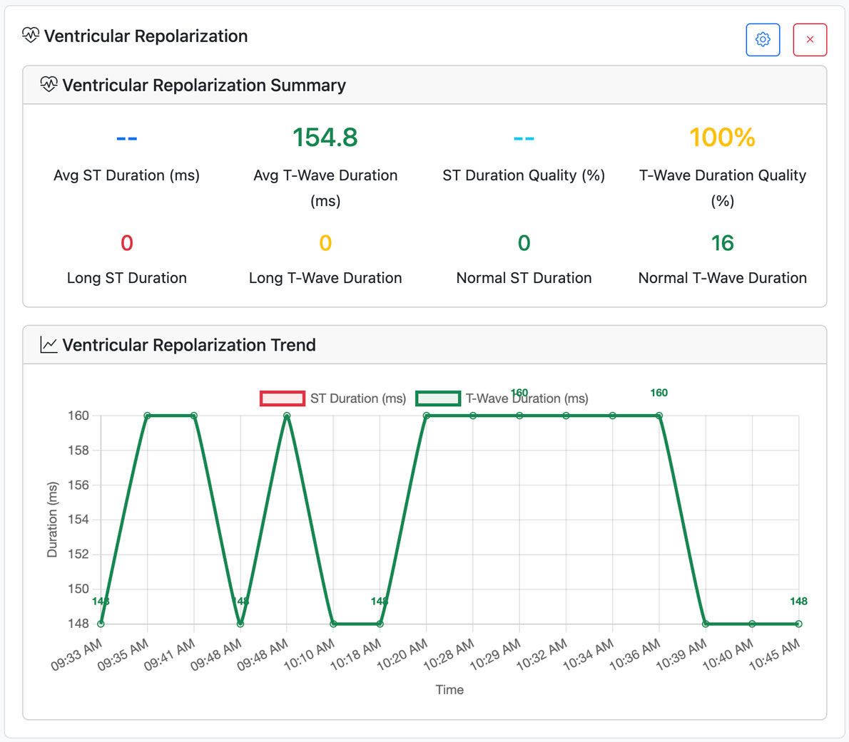The height and width of the screenshot is (742, 849).
Task: Click the Long ST Duration label
Action: (127, 278)
